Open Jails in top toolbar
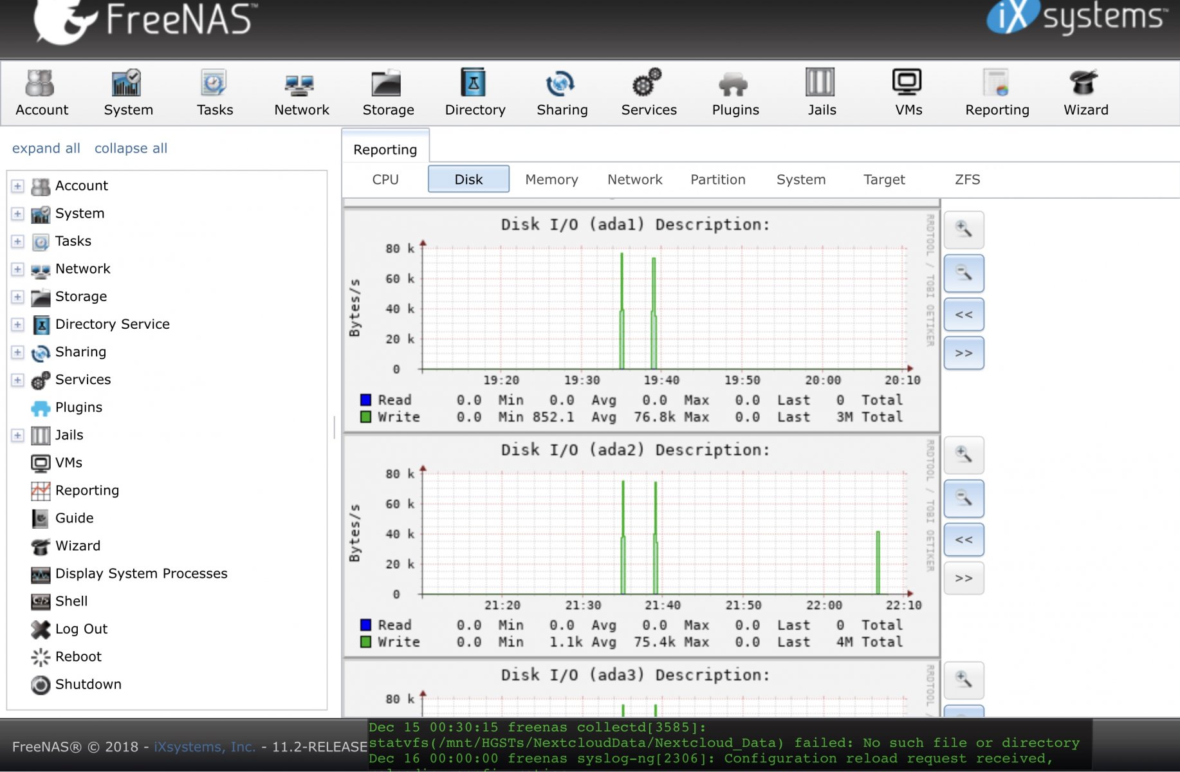 [822, 93]
